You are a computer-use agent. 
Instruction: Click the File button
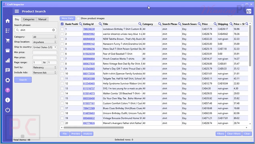(65, 134)
